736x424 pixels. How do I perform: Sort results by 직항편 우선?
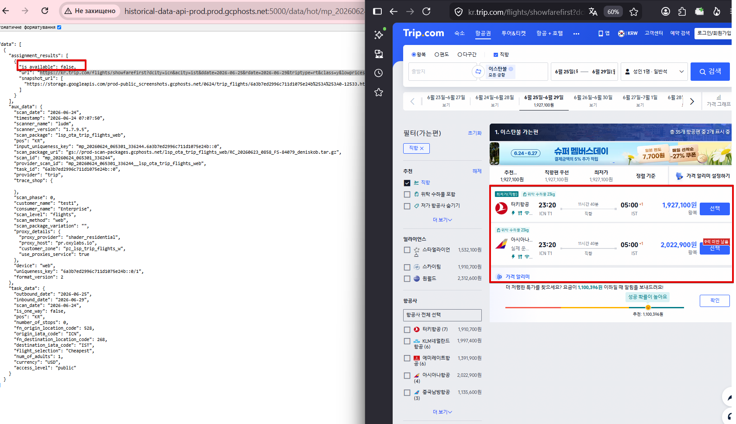coord(556,176)
